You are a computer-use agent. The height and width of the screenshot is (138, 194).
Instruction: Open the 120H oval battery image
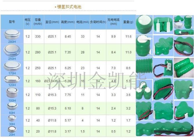click(x=12, y=80)
